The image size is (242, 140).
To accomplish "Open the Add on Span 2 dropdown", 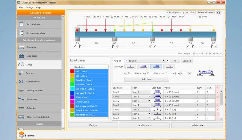I will (163, 61).
